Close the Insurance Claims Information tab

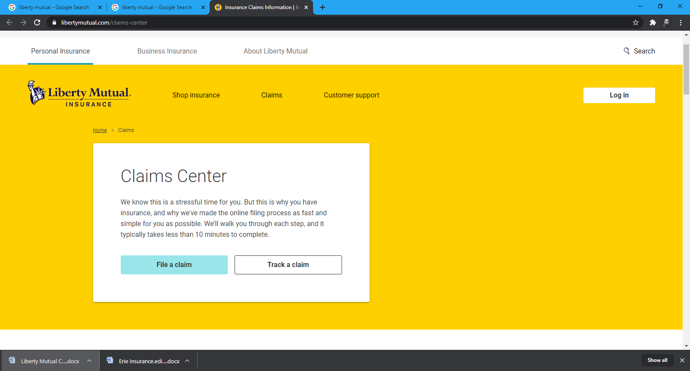pyautogui.click(x=306, y=7)
